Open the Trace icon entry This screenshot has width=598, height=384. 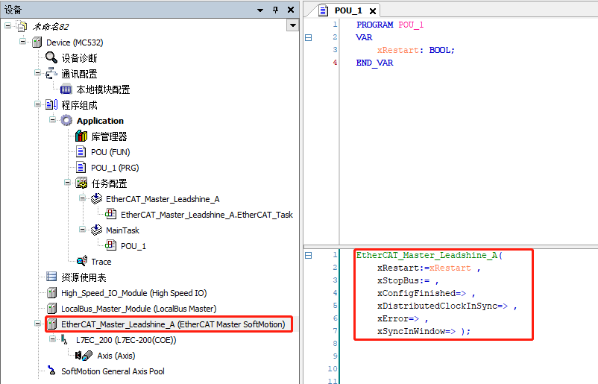coord(81,261)
